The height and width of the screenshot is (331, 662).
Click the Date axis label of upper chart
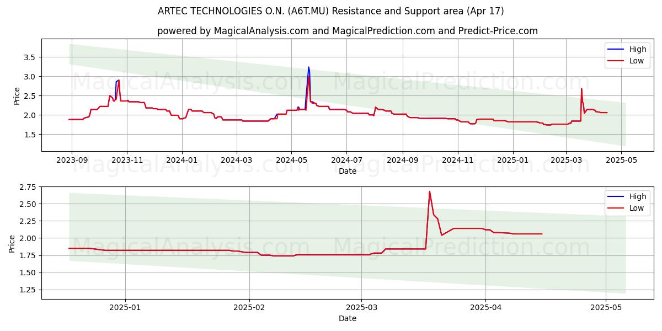[348, 171]
